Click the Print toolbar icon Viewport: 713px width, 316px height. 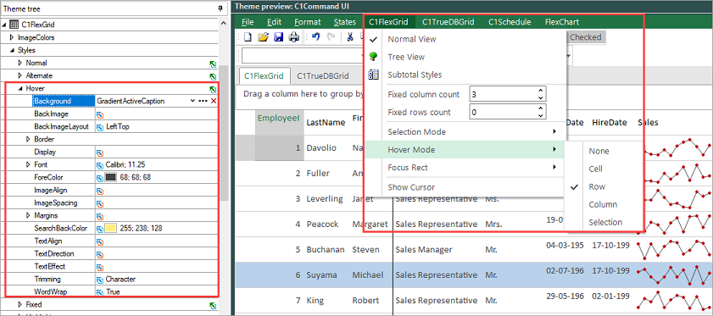tap(294, 38)
